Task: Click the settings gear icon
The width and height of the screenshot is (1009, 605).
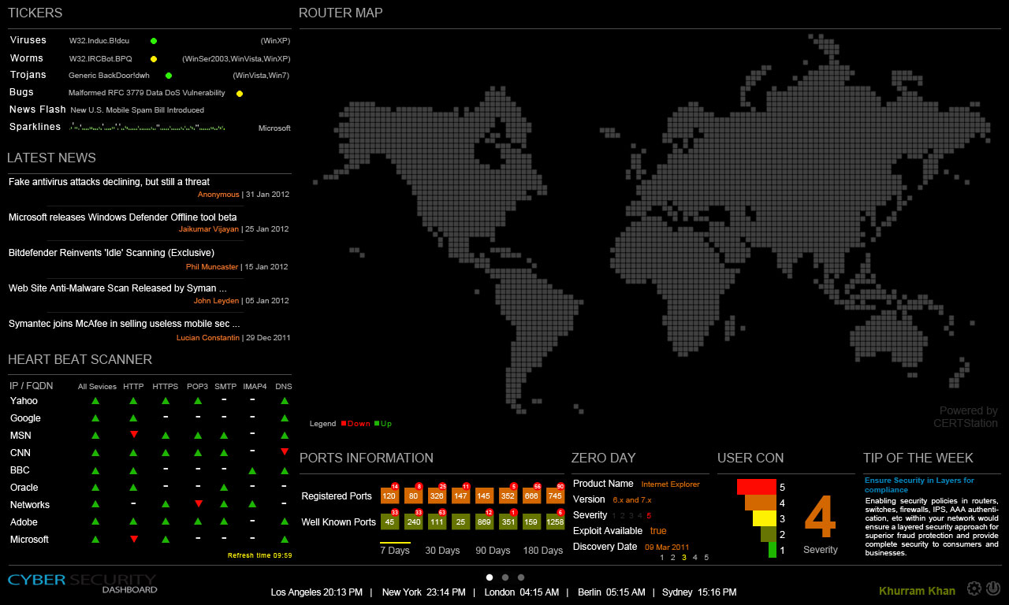Action: pyautogui.click(x=973, y=588)
